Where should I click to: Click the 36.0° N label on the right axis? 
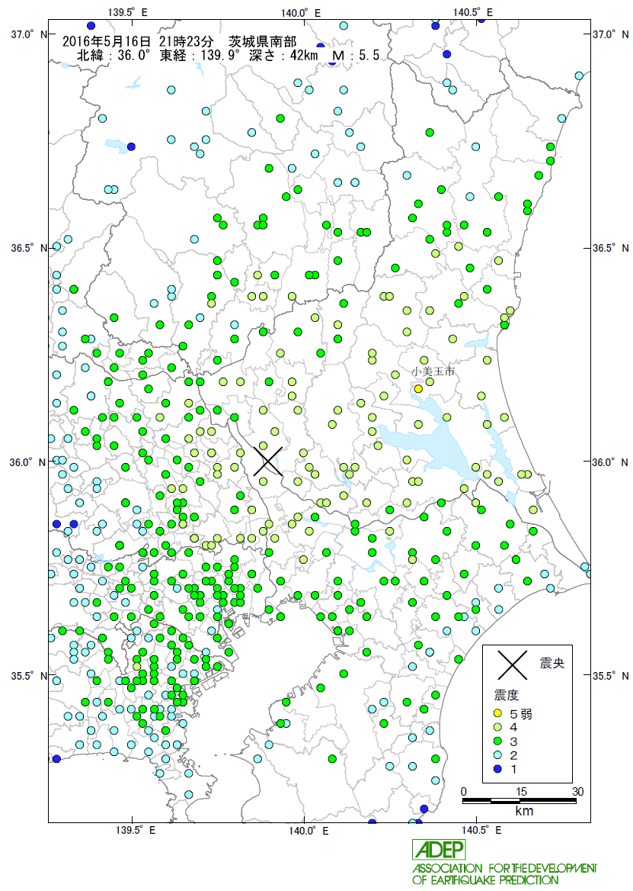(x=610, y=462)
